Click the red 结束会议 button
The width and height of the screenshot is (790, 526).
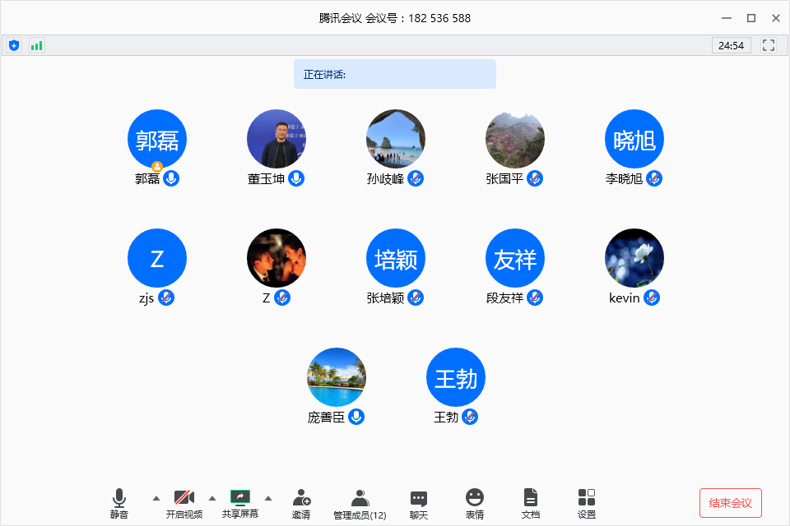click(731, 503)
